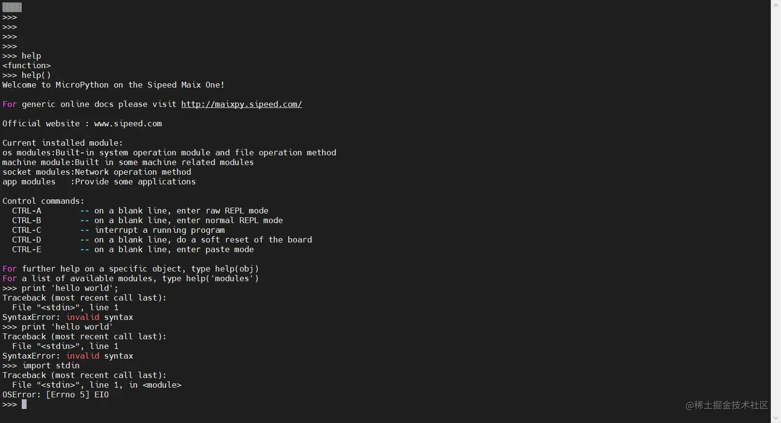
Task: Click the "OSError: [Errno 5] EIO" message
Action: [x=55, y=395]
